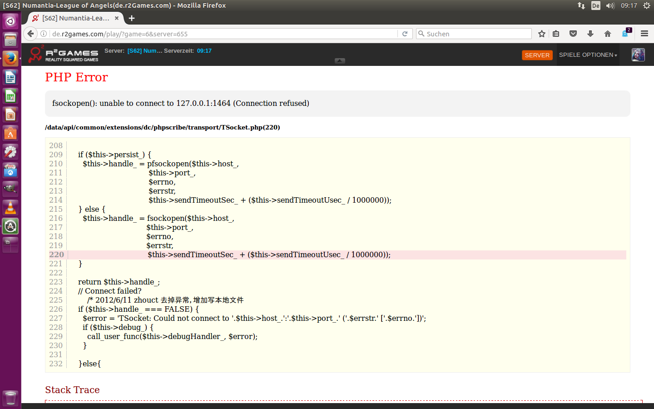Viewport: 654px width, 409px height.
Task: Open the sound volume indicator menu
Action: coord(610,5)
